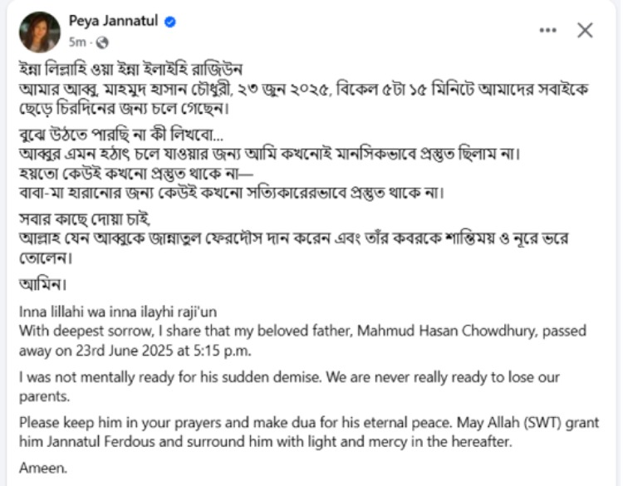This screenshot has height=486, width=623.
Task: Click the line "হয়তো কেউই কখনো প্রস্তুত থাকে না"
Action: 140,176
